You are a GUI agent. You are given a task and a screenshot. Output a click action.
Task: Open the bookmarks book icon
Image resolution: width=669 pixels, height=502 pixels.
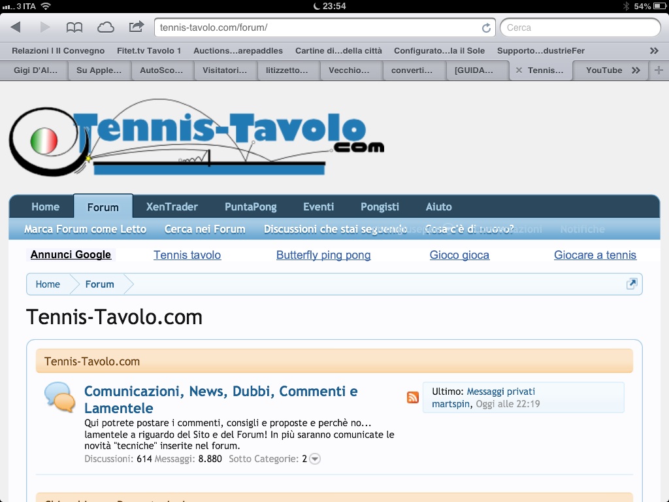tap(74, 27)
